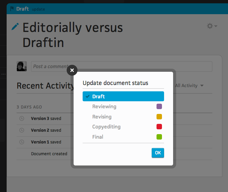The height and width of the screenshot is (192, 228).
Task: Select the Draft status option
Action: point(123,96)
